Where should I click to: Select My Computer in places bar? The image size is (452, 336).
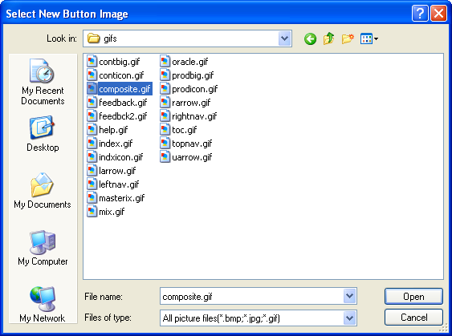tap(43, 248)
